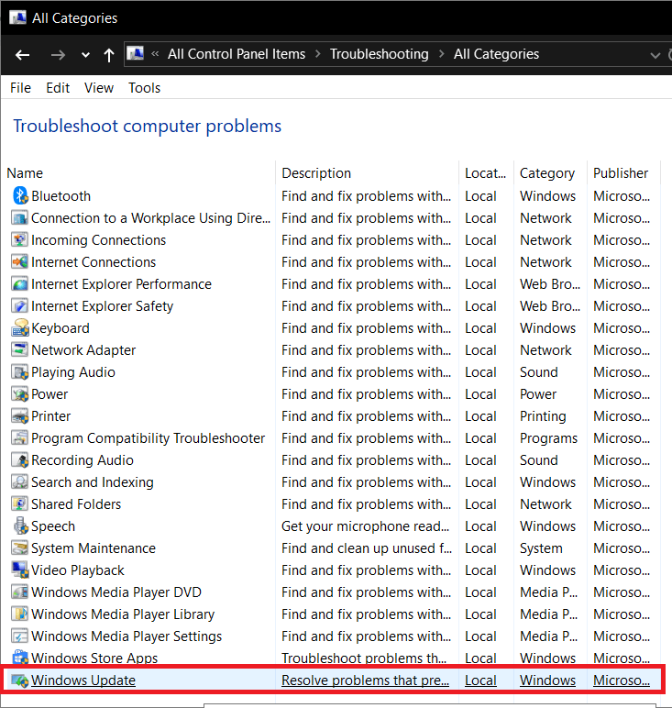Open the Tools menu
Image resolution: width=672 pixels, height=708 pixels.
(144, 88)
